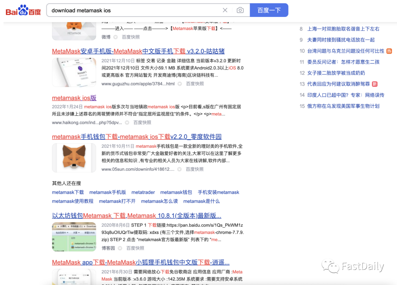Open 百度快照 next to 微博
The height and width of the screenshot is (285, 397).
(x=130, y=37)
